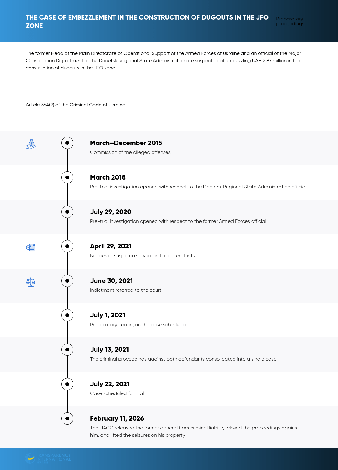Viewport: 338px width, 470px height.
Task: Click the money bag in hand icon
Action: (31, 144)
